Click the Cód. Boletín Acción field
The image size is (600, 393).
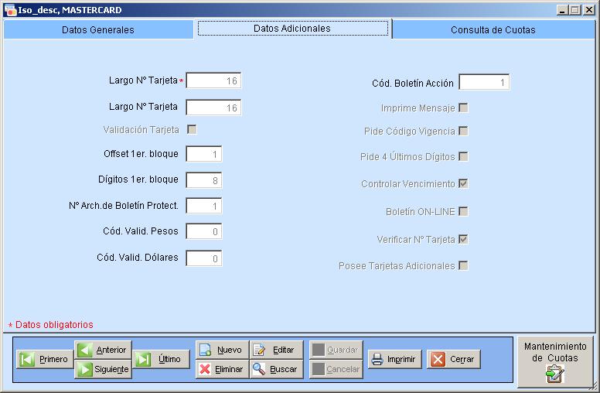[484, 83]
